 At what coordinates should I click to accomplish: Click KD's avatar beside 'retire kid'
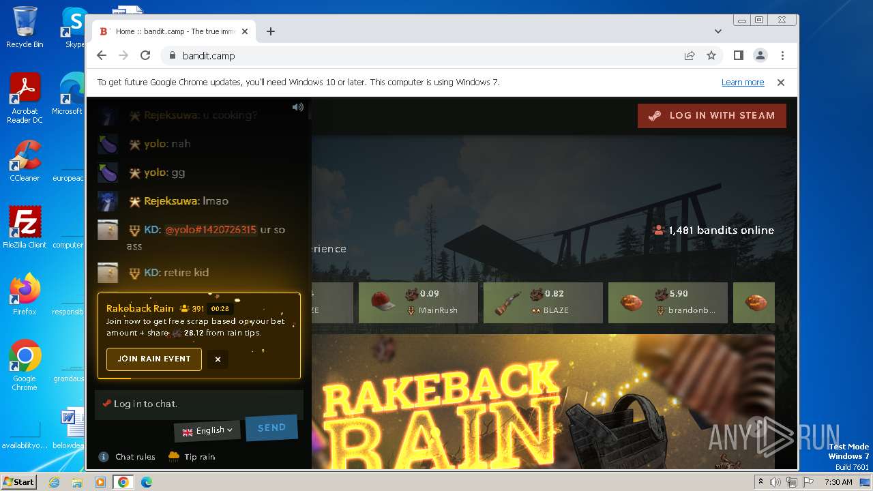(x=108, y=273)
